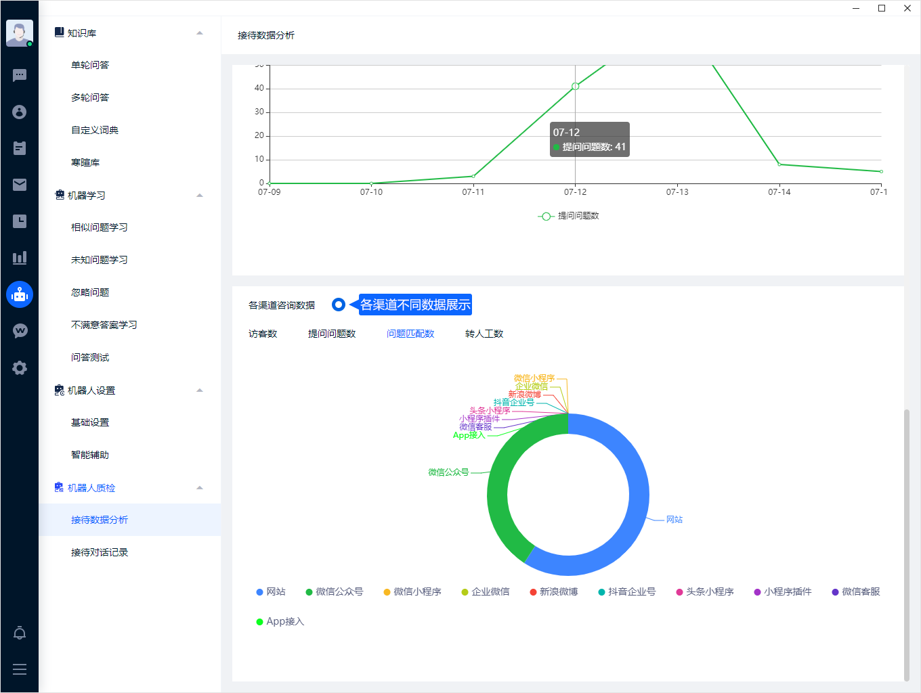
Task: Open 相似问题学习
Action: pyautogui.click(x=100, y=227)
